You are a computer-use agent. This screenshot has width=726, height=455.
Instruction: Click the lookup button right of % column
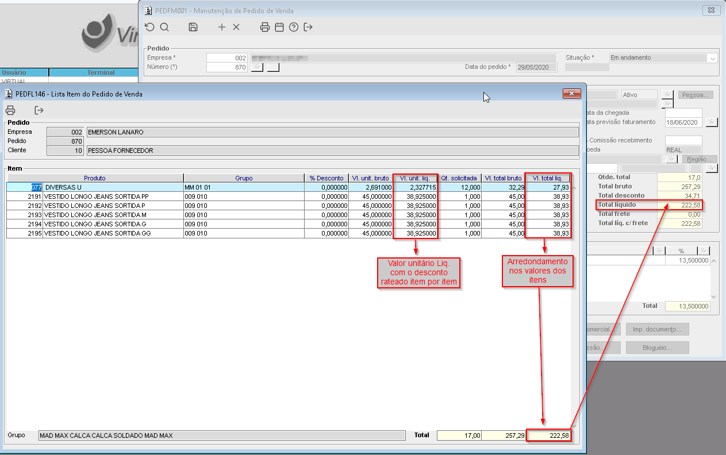tap(703, 250)
